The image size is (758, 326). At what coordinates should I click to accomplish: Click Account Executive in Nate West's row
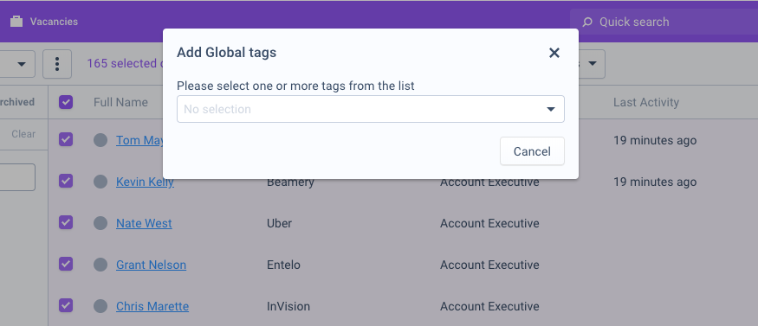click(489, 224)
